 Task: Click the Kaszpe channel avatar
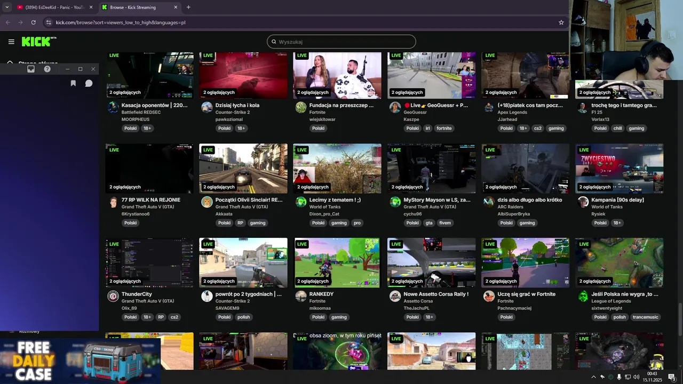[x=395, y=107]
